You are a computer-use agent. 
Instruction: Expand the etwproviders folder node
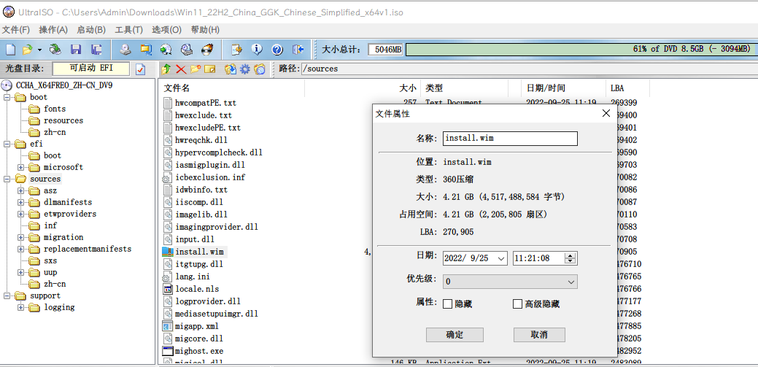(20, 214)
